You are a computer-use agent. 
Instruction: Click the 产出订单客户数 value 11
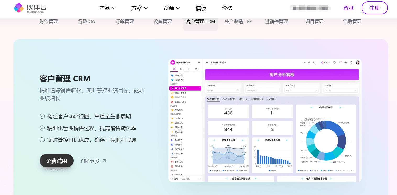tap(272, 113)
